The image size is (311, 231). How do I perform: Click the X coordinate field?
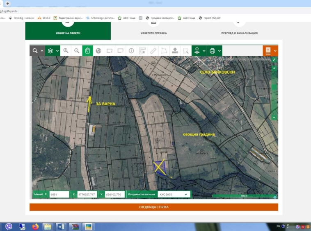[87, 195]
